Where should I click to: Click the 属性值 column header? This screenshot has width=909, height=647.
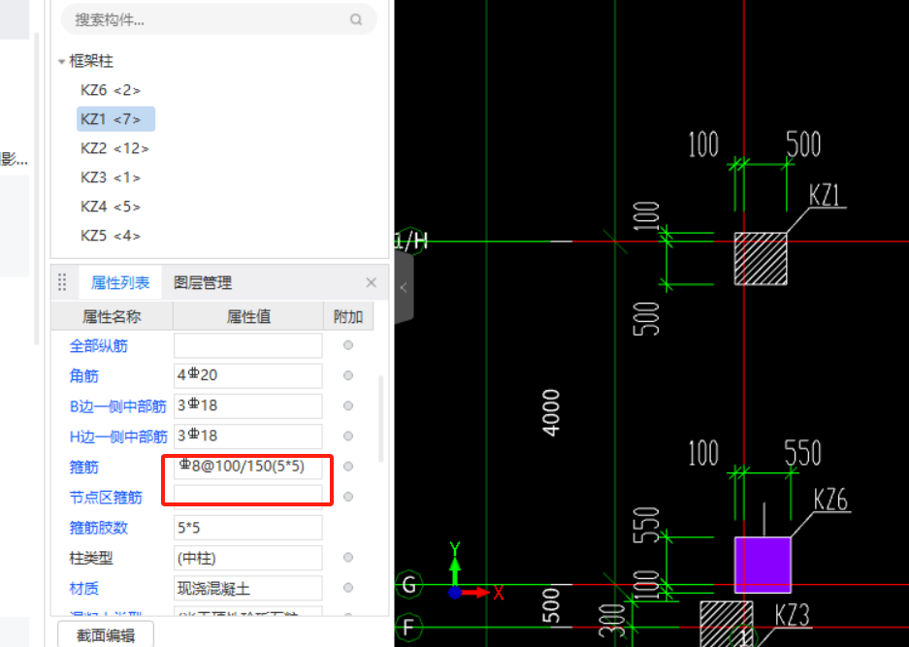(x=248, y=316)
